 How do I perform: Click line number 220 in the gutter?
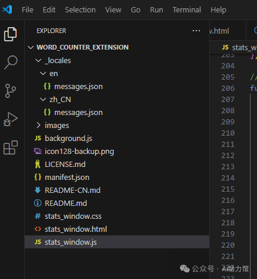click(x=228, y=245)
